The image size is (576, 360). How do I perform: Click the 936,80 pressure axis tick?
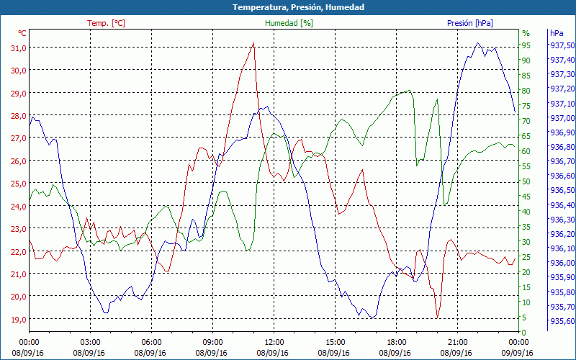562,147
